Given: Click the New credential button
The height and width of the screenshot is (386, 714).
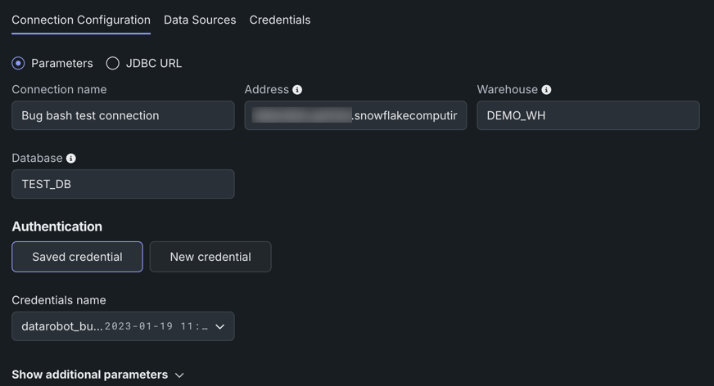Looking at the screenshot, I should point(210,257).
